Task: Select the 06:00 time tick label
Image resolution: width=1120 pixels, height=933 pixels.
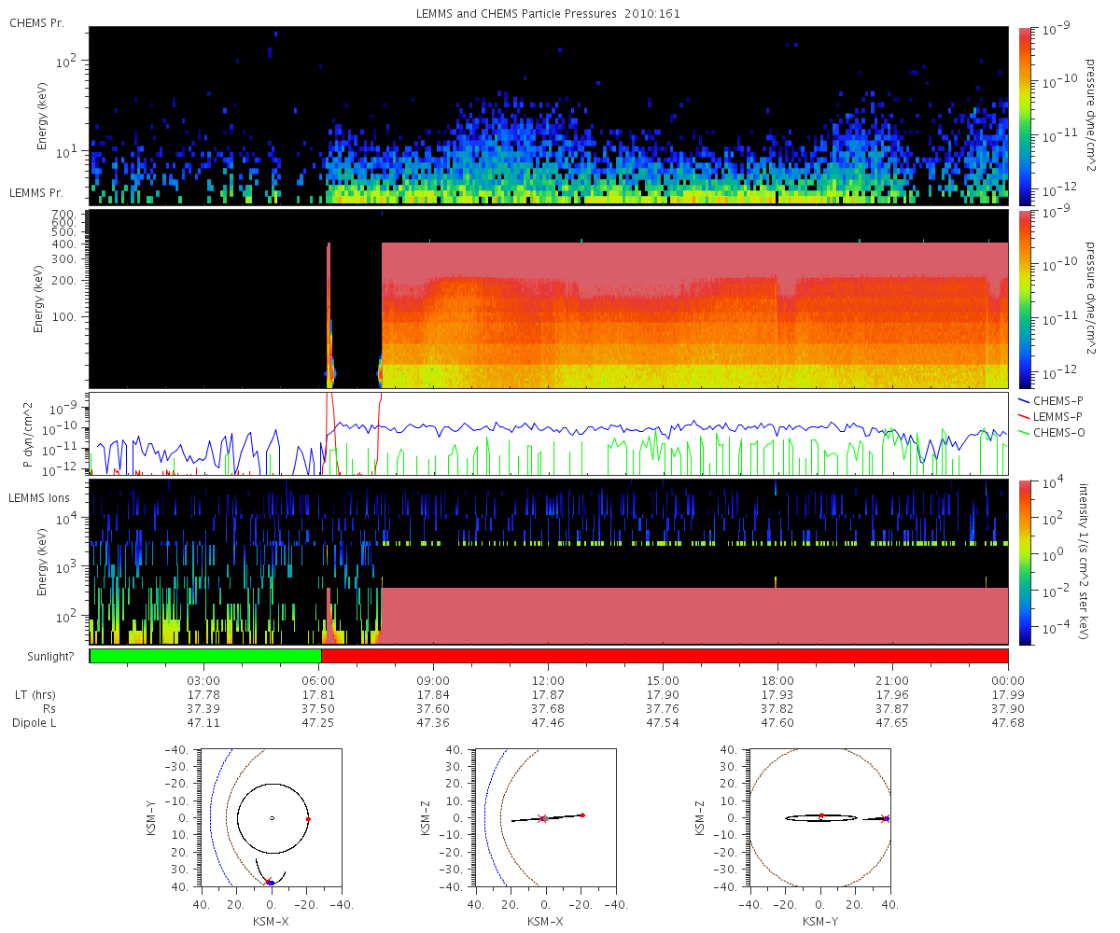Action: point(318,680)
